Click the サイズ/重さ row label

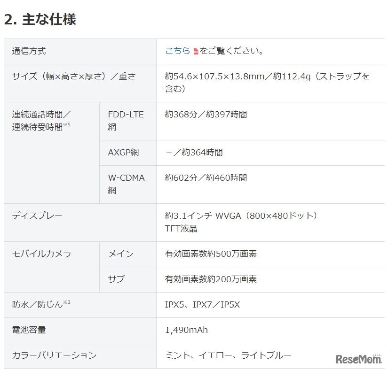(x=74, y=77)
